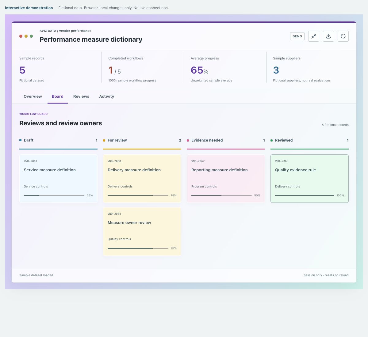Screen dimensions: 368x337
Task: Open the Reviews tab
Action: 81,96
